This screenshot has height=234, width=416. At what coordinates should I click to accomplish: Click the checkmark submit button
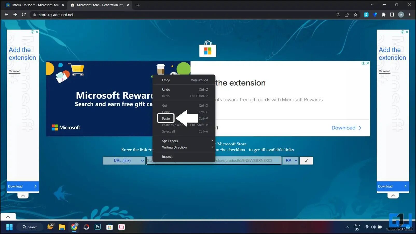pos(306,161)
